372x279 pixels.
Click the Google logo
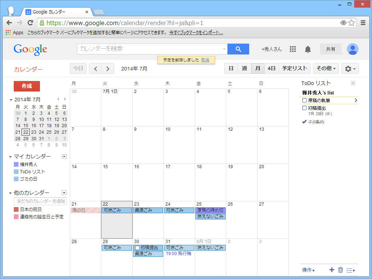click(31, 49)
